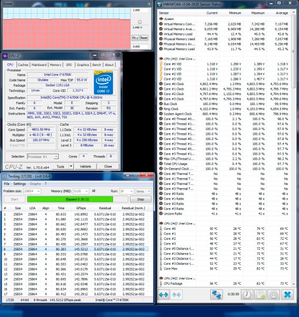The image size is (299, 317).
Task: Click the System group icon in HWiNFO
Action: click(161, 19)
